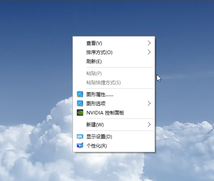Open the 新建(W) entry
Image resolution: width=214 pixels, height=181 pixels.
[114, 125]
